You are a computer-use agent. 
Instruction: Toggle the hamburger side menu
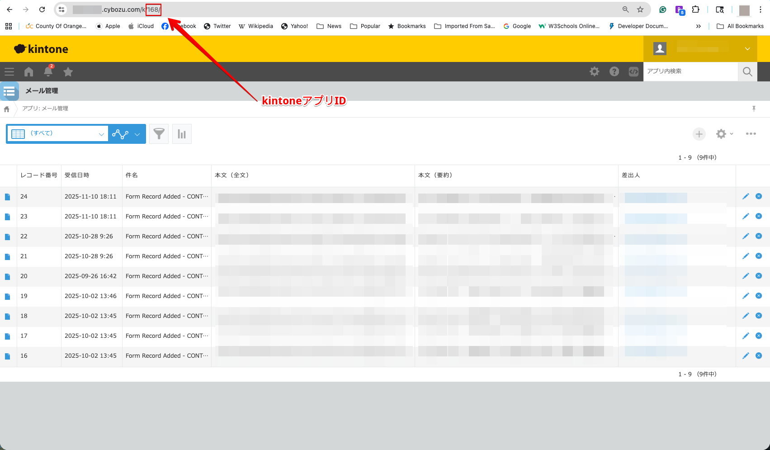(x=9, y=71)
